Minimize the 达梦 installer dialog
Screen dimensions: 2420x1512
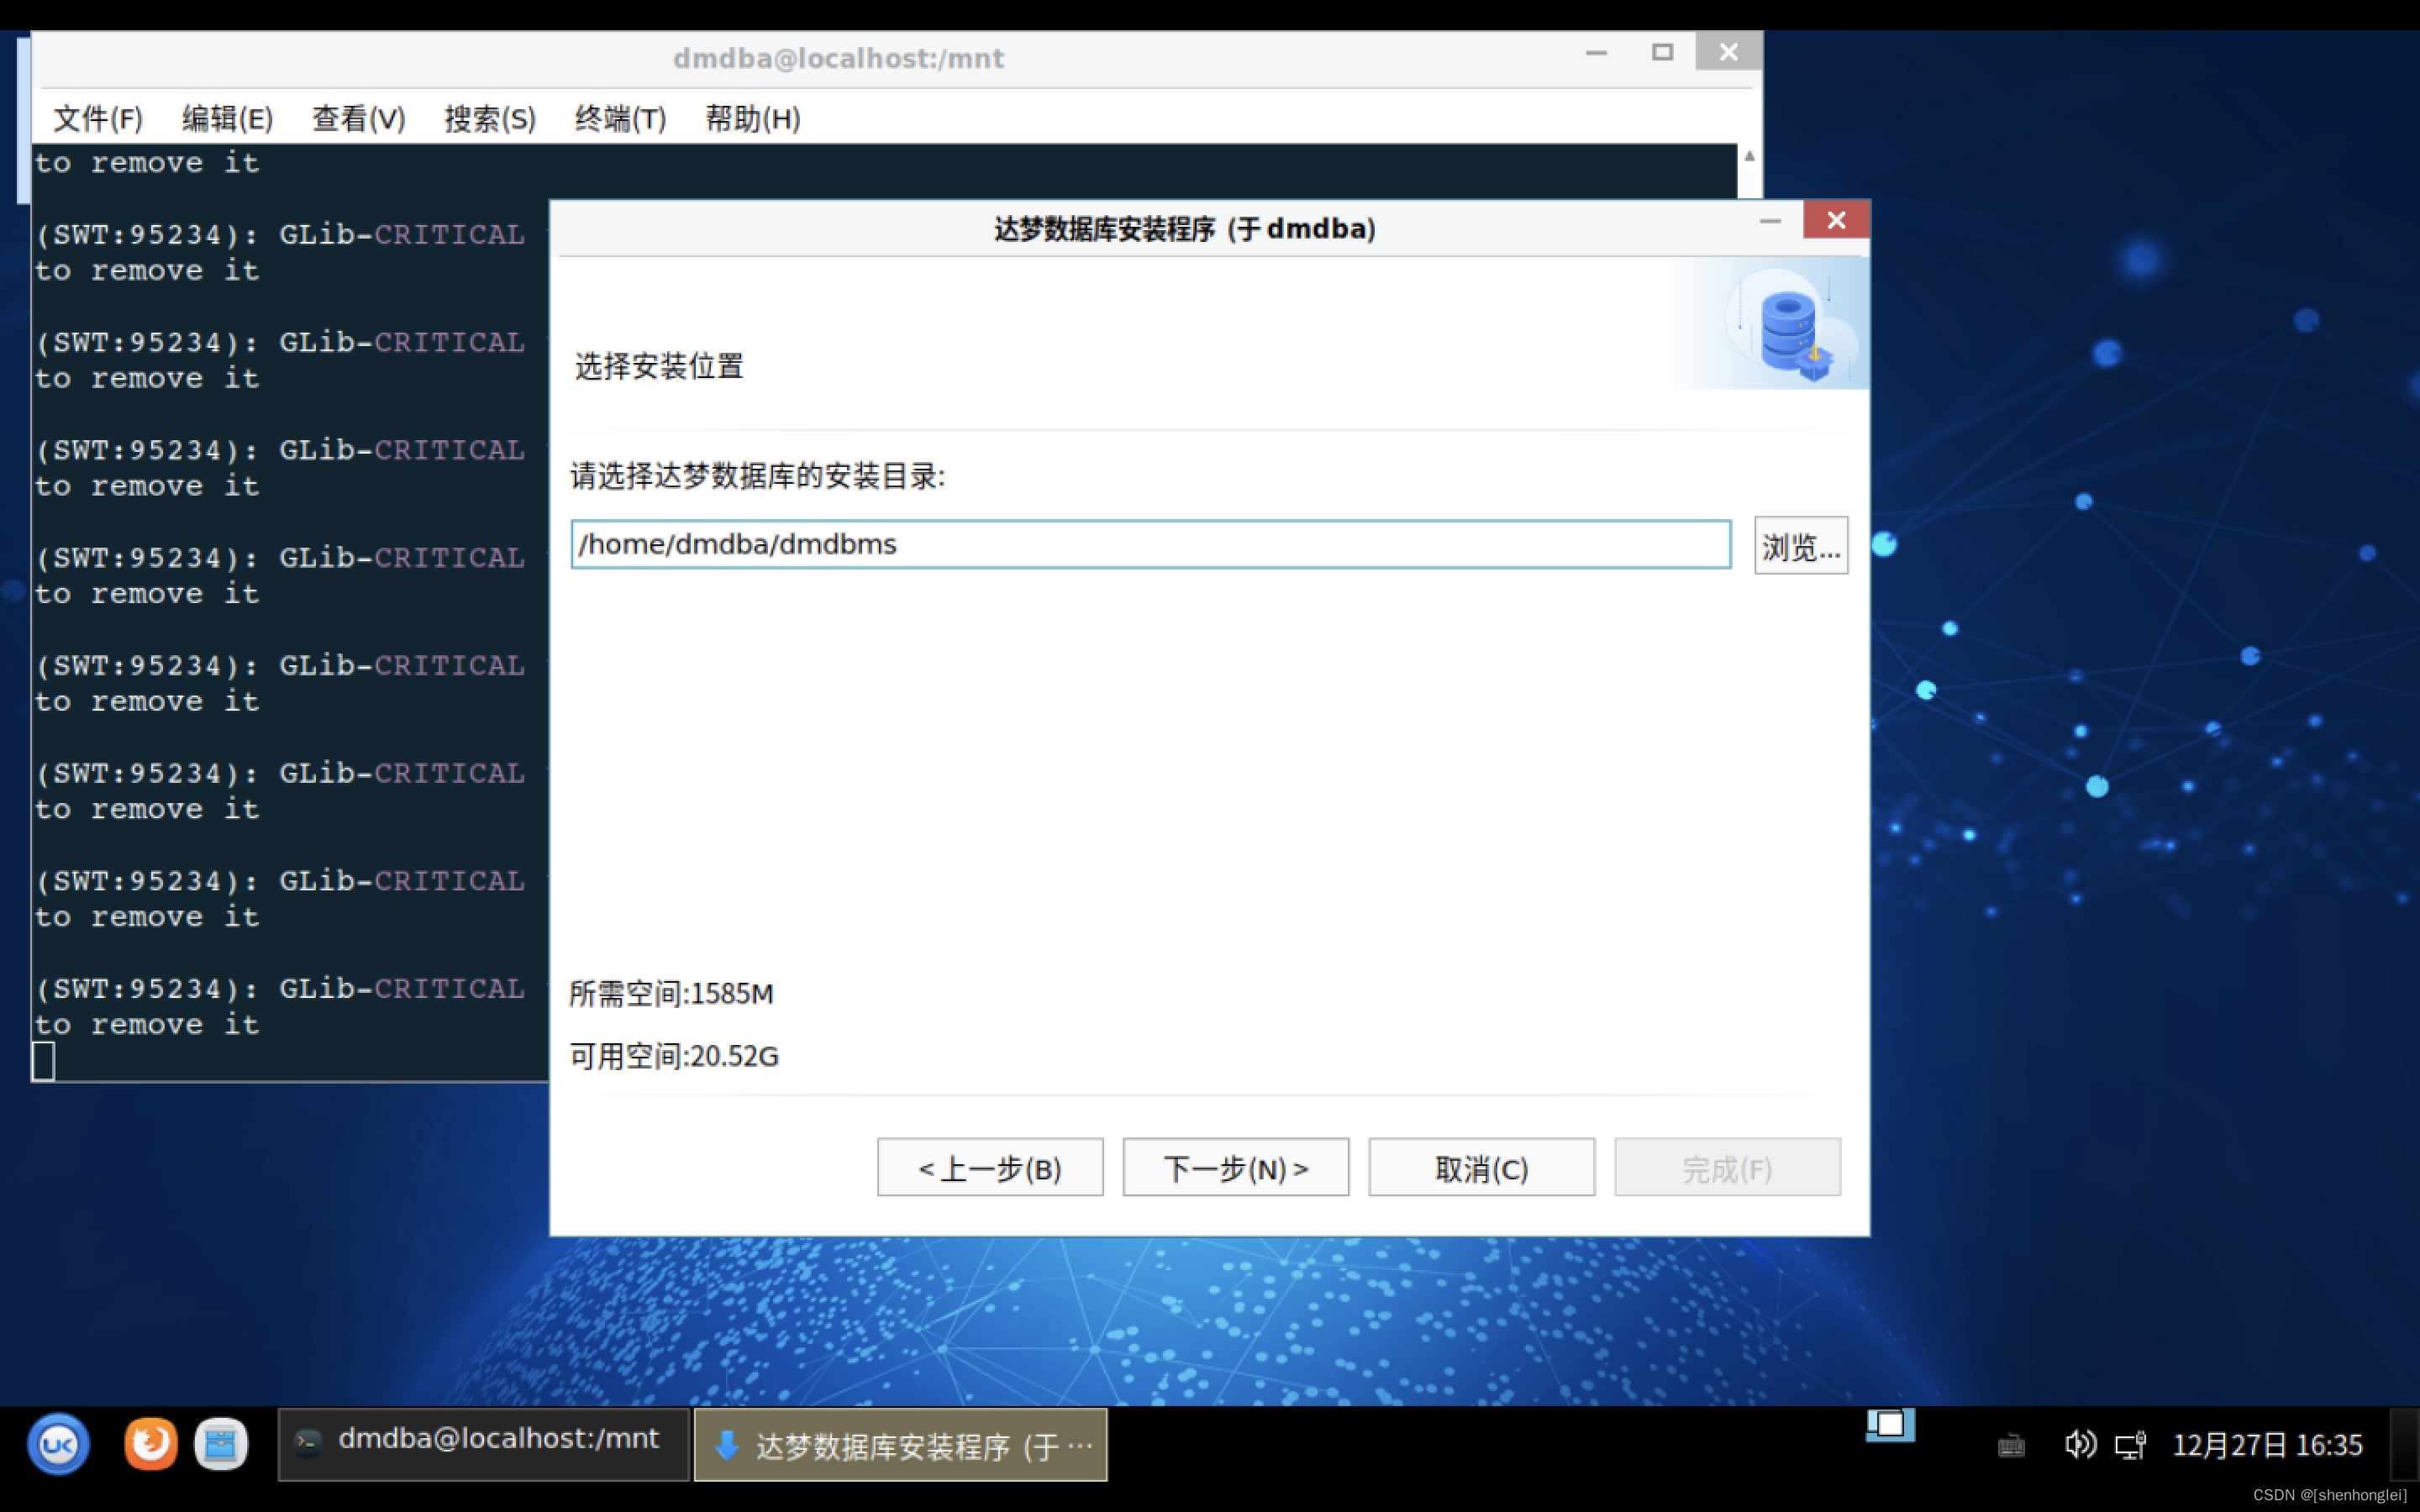[x=1770, y=221]
